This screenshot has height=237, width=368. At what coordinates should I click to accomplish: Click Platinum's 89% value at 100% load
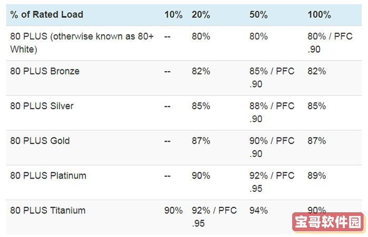tap(317, 175)
